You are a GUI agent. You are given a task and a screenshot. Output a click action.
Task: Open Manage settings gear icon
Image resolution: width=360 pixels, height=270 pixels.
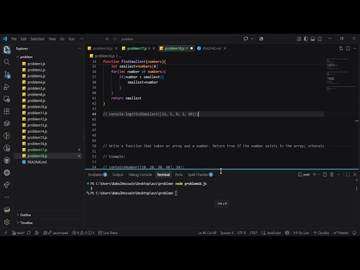point(7,222)
